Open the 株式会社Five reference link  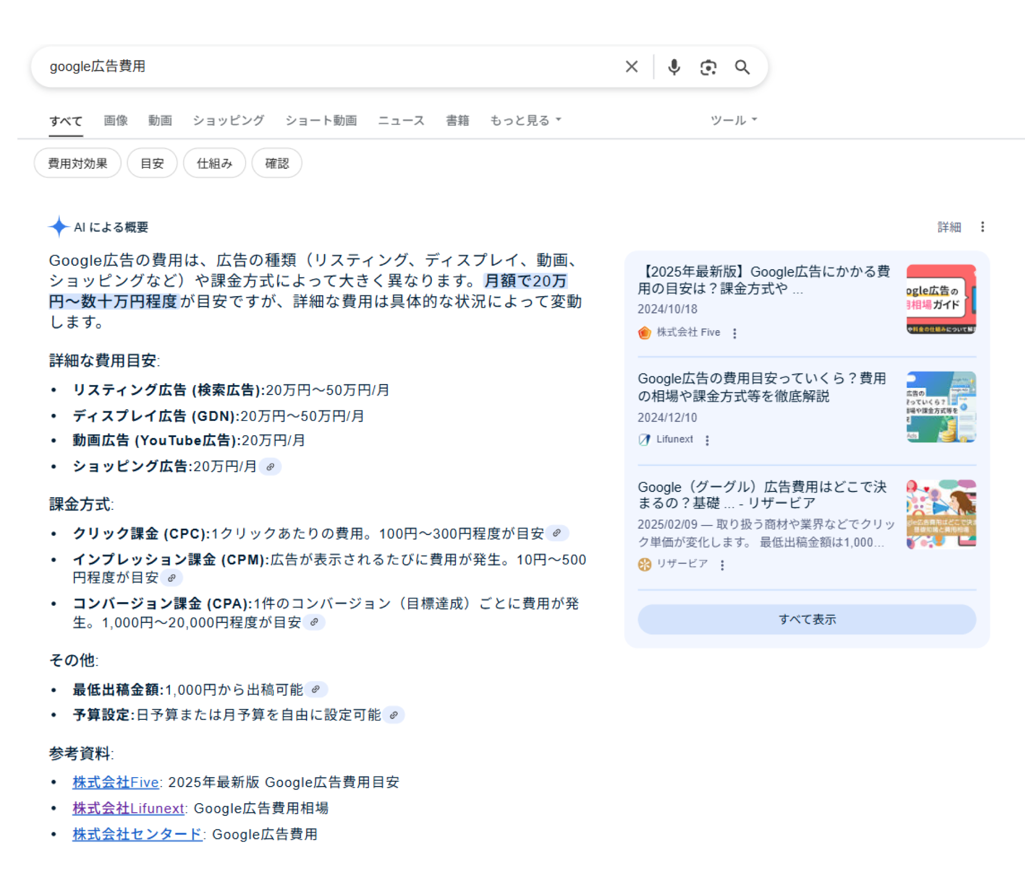click(116, 782)
